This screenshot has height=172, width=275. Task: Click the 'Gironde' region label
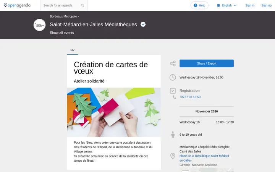point(185,165)
